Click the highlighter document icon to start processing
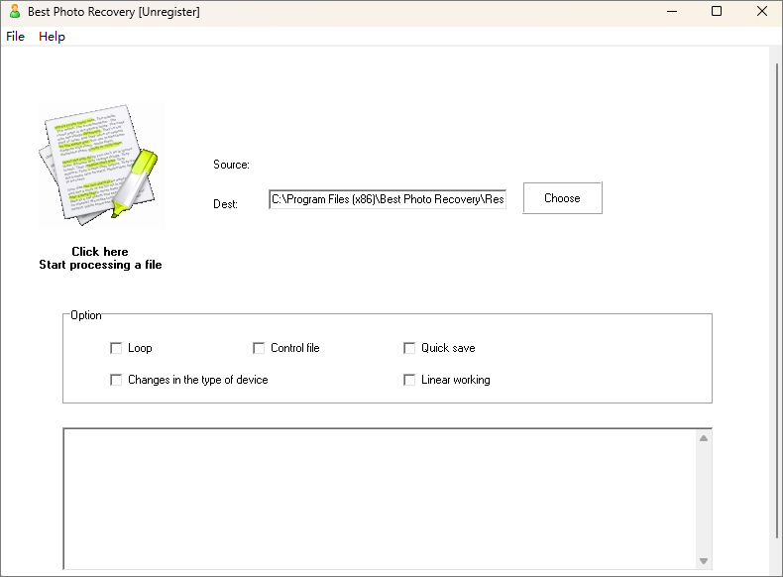The height and width of the screenshot is (577, 783). (x=102, y=166)
